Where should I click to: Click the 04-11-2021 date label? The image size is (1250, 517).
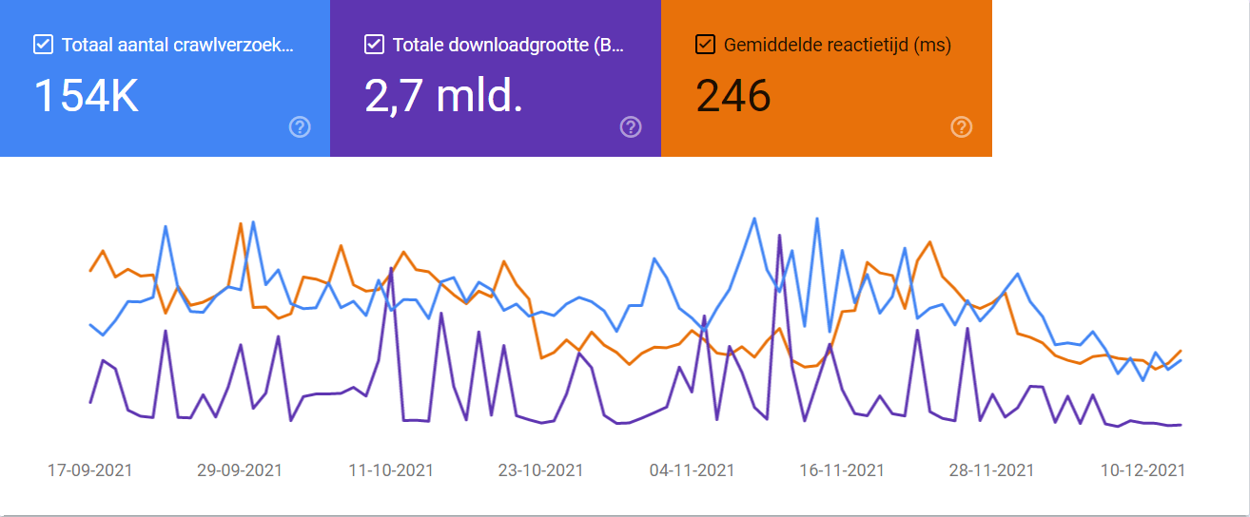point(692,470)
